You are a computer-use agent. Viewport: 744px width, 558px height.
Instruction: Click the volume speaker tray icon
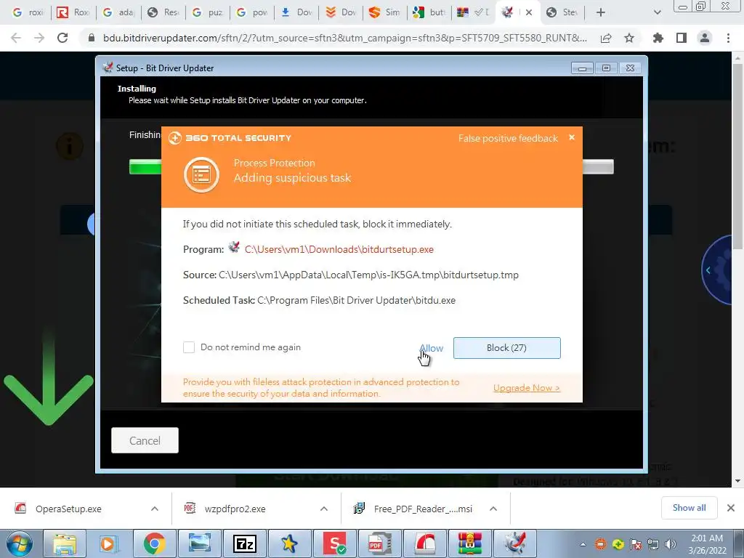click(x=671, y=544)
